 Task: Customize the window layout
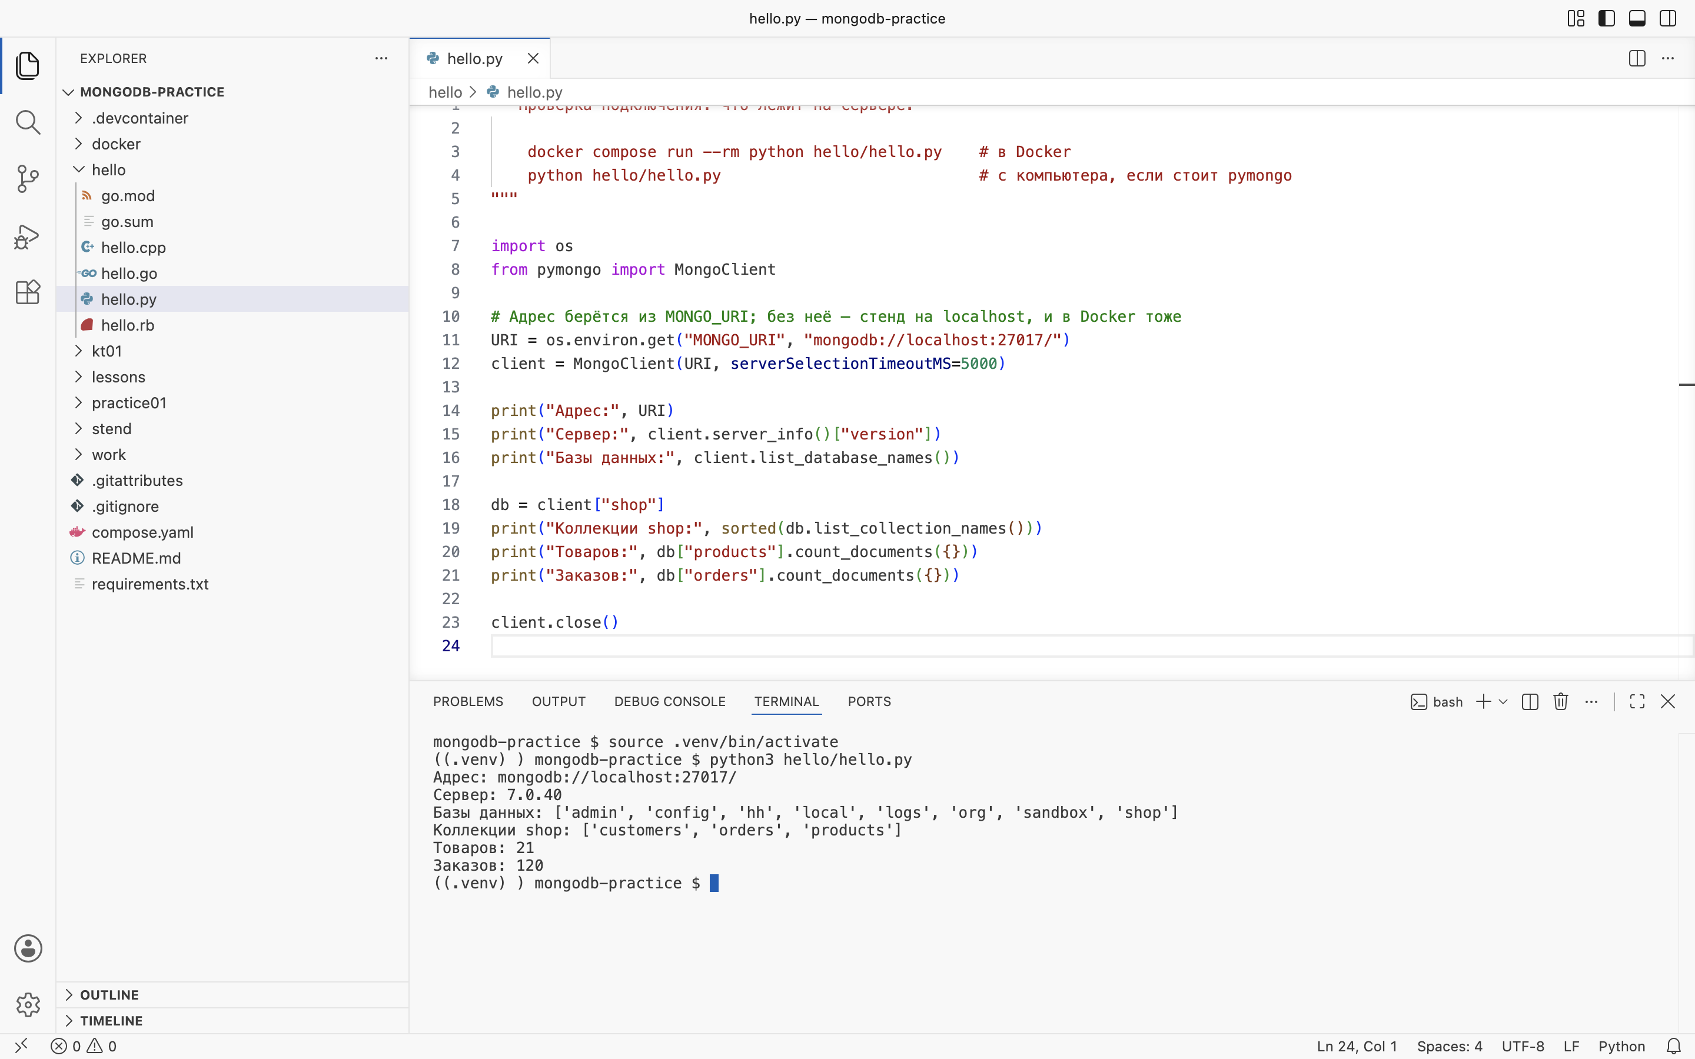coord(1576,18)
